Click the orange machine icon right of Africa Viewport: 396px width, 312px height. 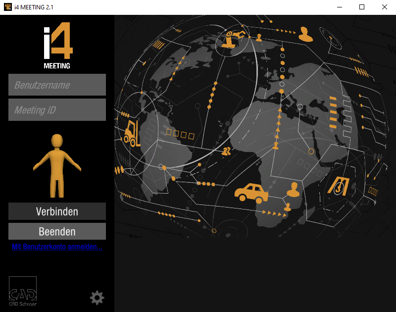(x=339, y=186)
